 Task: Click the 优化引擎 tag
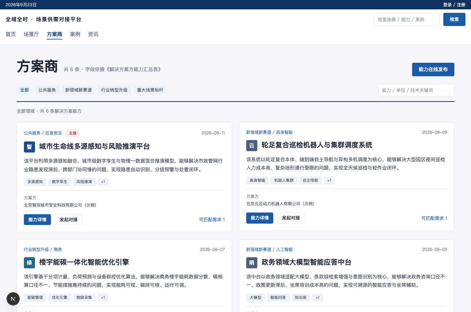(60, 297)
